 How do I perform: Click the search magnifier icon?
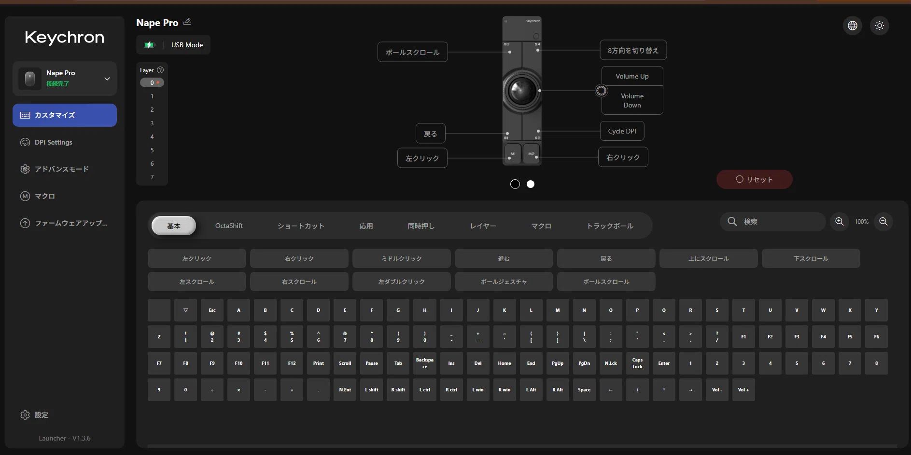coord(732,221)
